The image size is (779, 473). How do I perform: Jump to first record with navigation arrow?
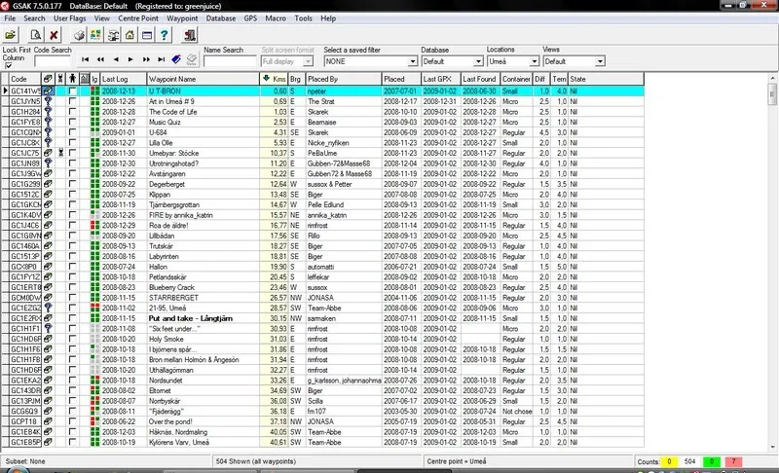point(86,60)
